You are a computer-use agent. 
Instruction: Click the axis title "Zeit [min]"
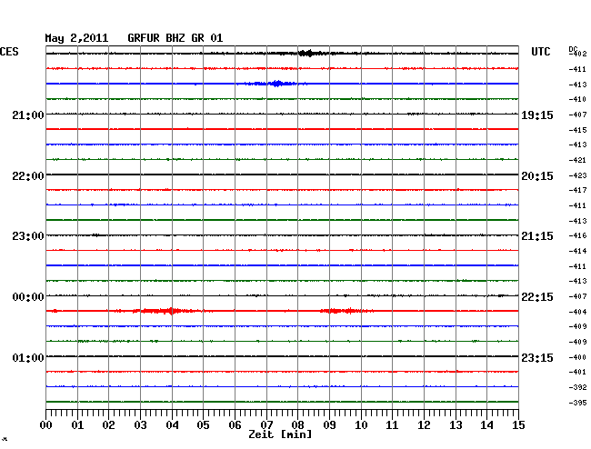[280, 434]
